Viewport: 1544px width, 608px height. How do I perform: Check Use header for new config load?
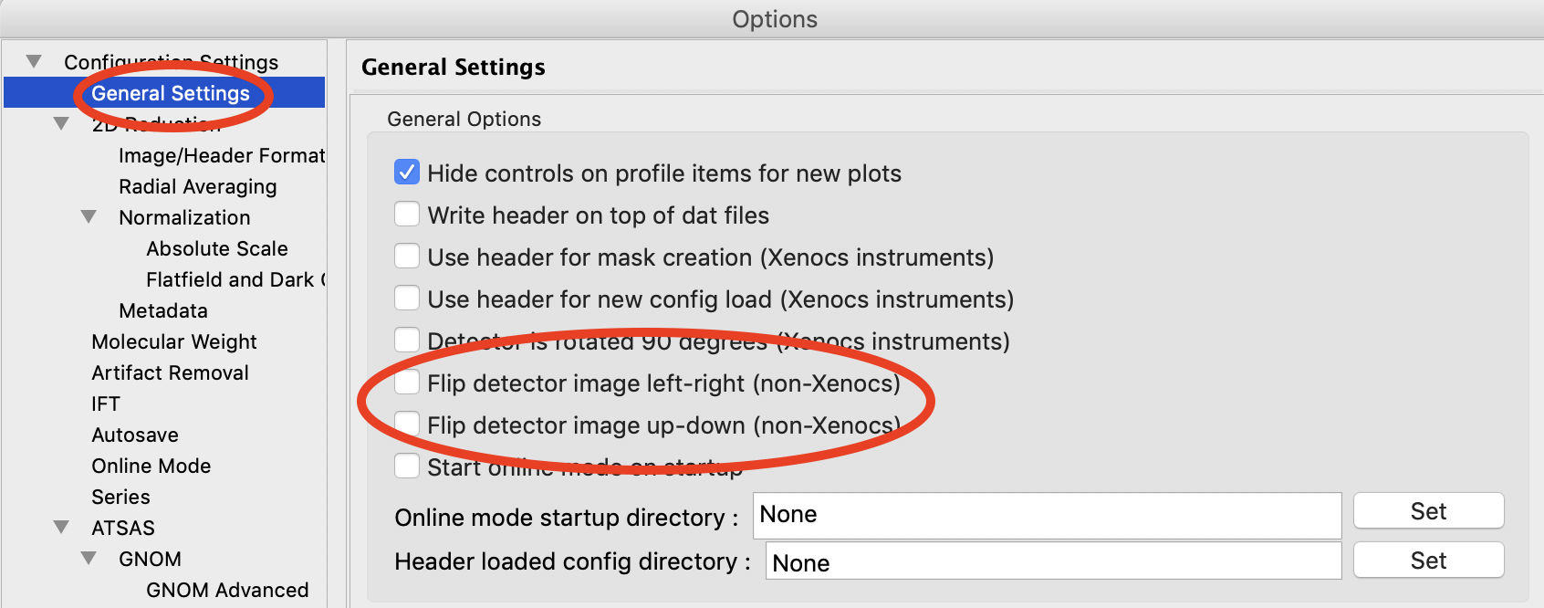[407, 299]
